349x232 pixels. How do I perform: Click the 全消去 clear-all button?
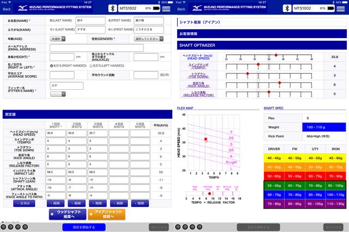[x=24, y=203]
